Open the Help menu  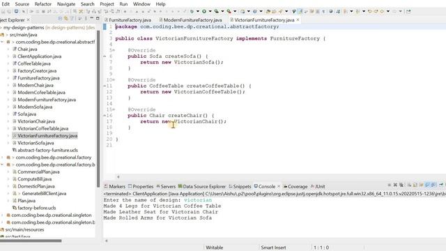click(x=160, y=4)
